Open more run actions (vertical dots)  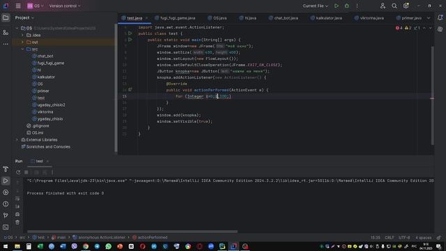(x=357, y=6)
